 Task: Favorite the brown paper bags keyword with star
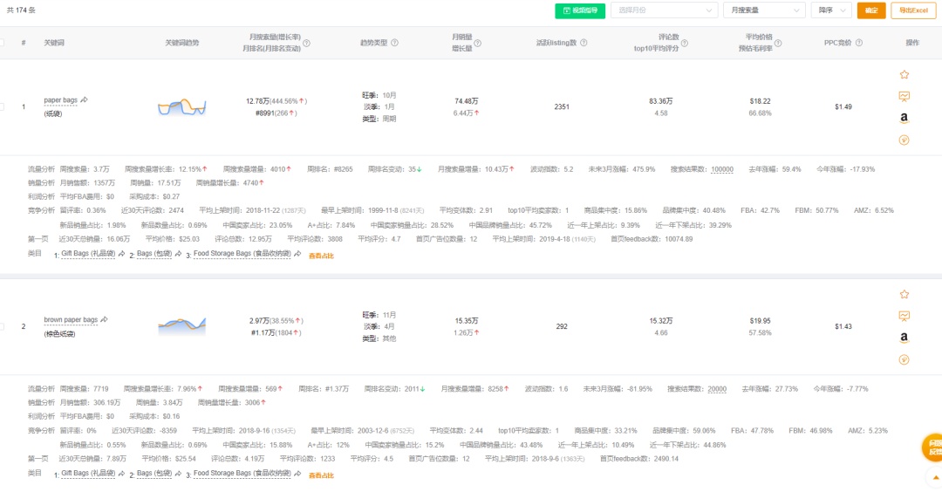click(x=904, y=294)
